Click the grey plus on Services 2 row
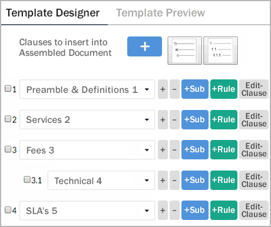The image size is (271, 227). (163, 119)
